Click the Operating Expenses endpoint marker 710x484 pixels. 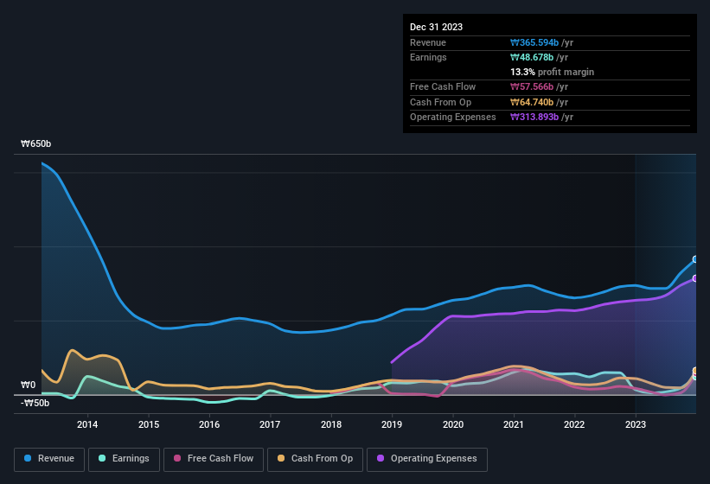click(x=695, y=278)
